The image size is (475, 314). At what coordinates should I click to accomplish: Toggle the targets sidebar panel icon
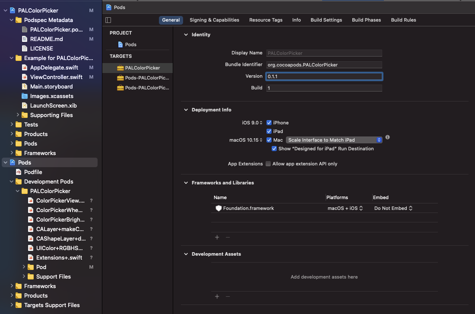[108, 20]
